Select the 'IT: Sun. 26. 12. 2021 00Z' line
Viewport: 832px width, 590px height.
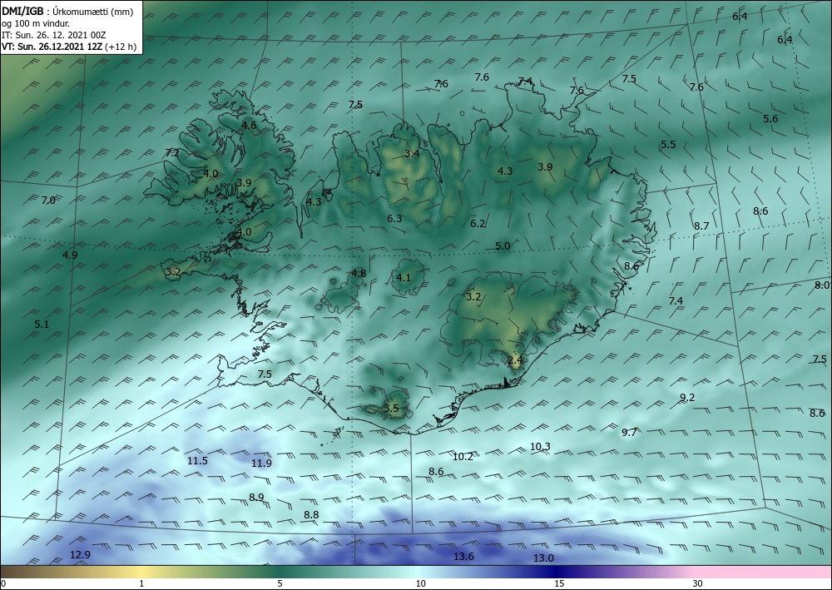tap(53, 35)
